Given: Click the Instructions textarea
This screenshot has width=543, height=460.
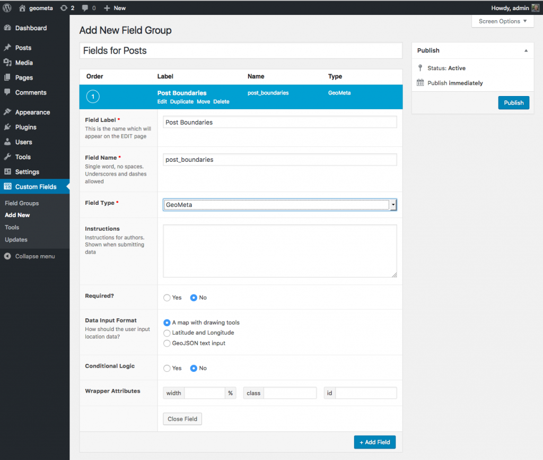Looking at the screenshot, I should coord(280,251).
